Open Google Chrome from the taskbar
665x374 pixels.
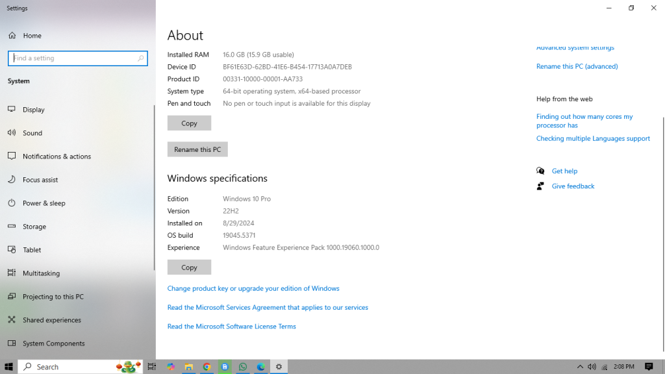click(207, 367)
